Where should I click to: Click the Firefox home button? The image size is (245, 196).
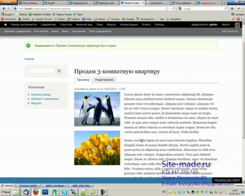click(232, 9)
